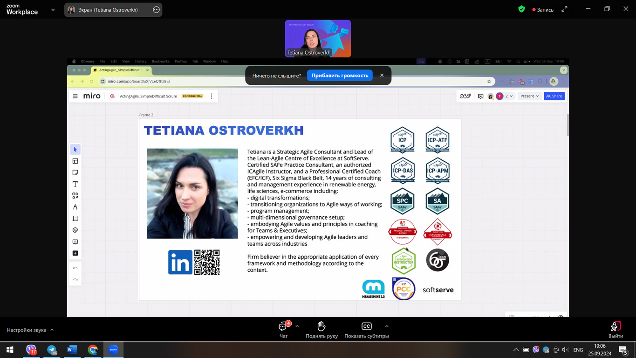Open Miro Present dropdown
636x358 pixels.
click(529, 96)
